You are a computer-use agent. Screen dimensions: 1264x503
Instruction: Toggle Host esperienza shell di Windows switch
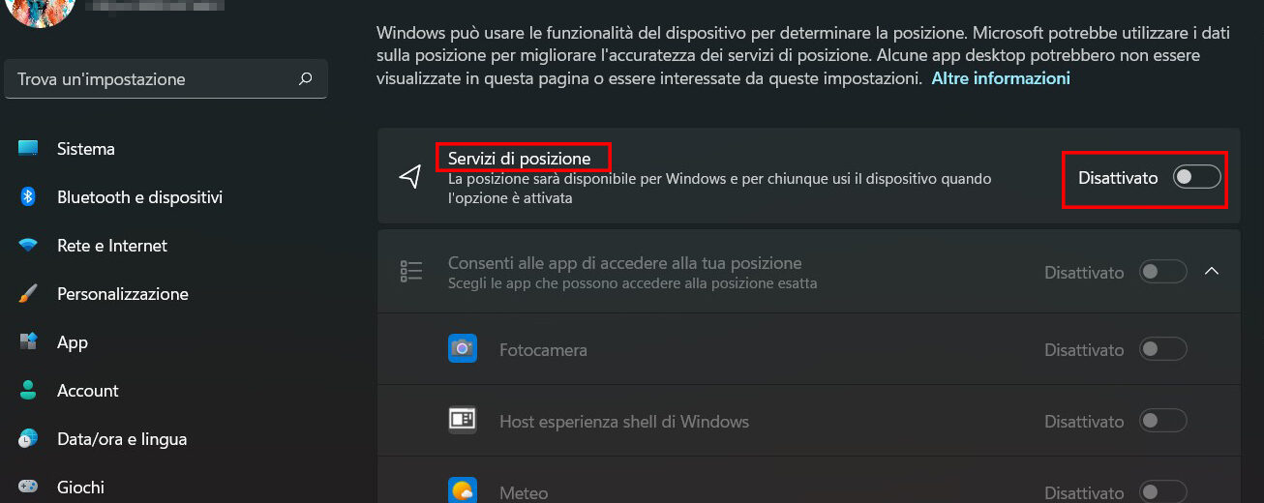coord(1163,421)
